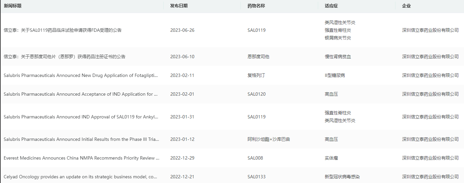This screenshot has height=183, width=464.
Task: Click the 药物名称 column header
Action: [256, 6]
